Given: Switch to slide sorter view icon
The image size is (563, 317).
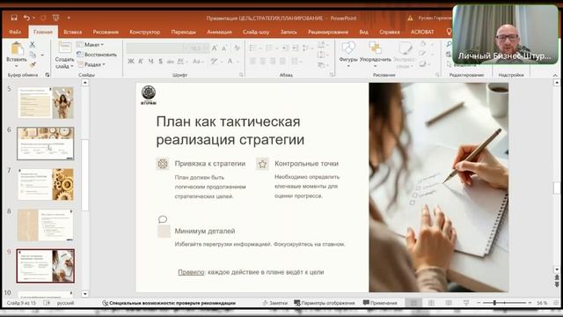Looking at the screenshot, I should 431,303.
